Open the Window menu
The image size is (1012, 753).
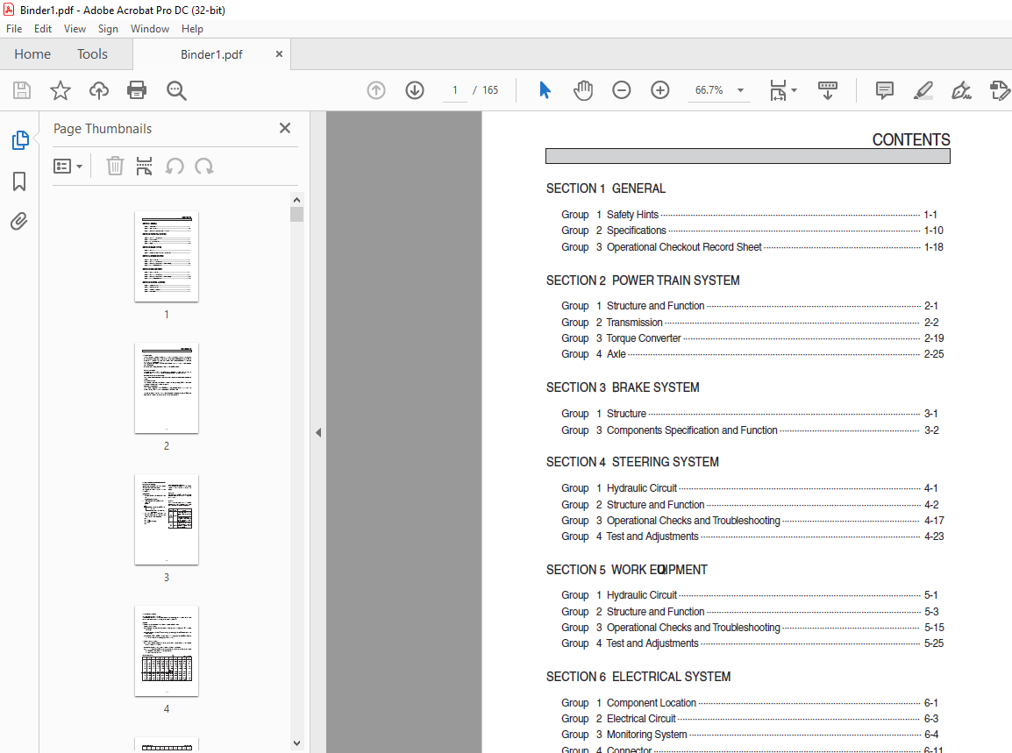click(x=150, y=28)
